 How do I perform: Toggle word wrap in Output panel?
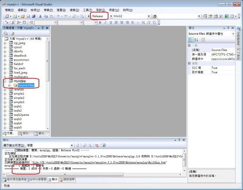pos(104,145)
